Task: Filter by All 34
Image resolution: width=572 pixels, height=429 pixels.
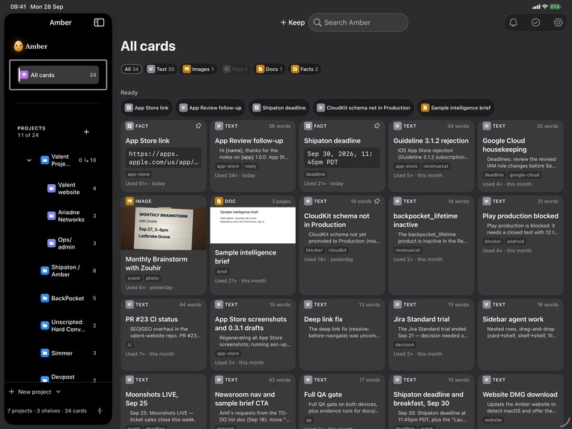Action: (131, 69)
